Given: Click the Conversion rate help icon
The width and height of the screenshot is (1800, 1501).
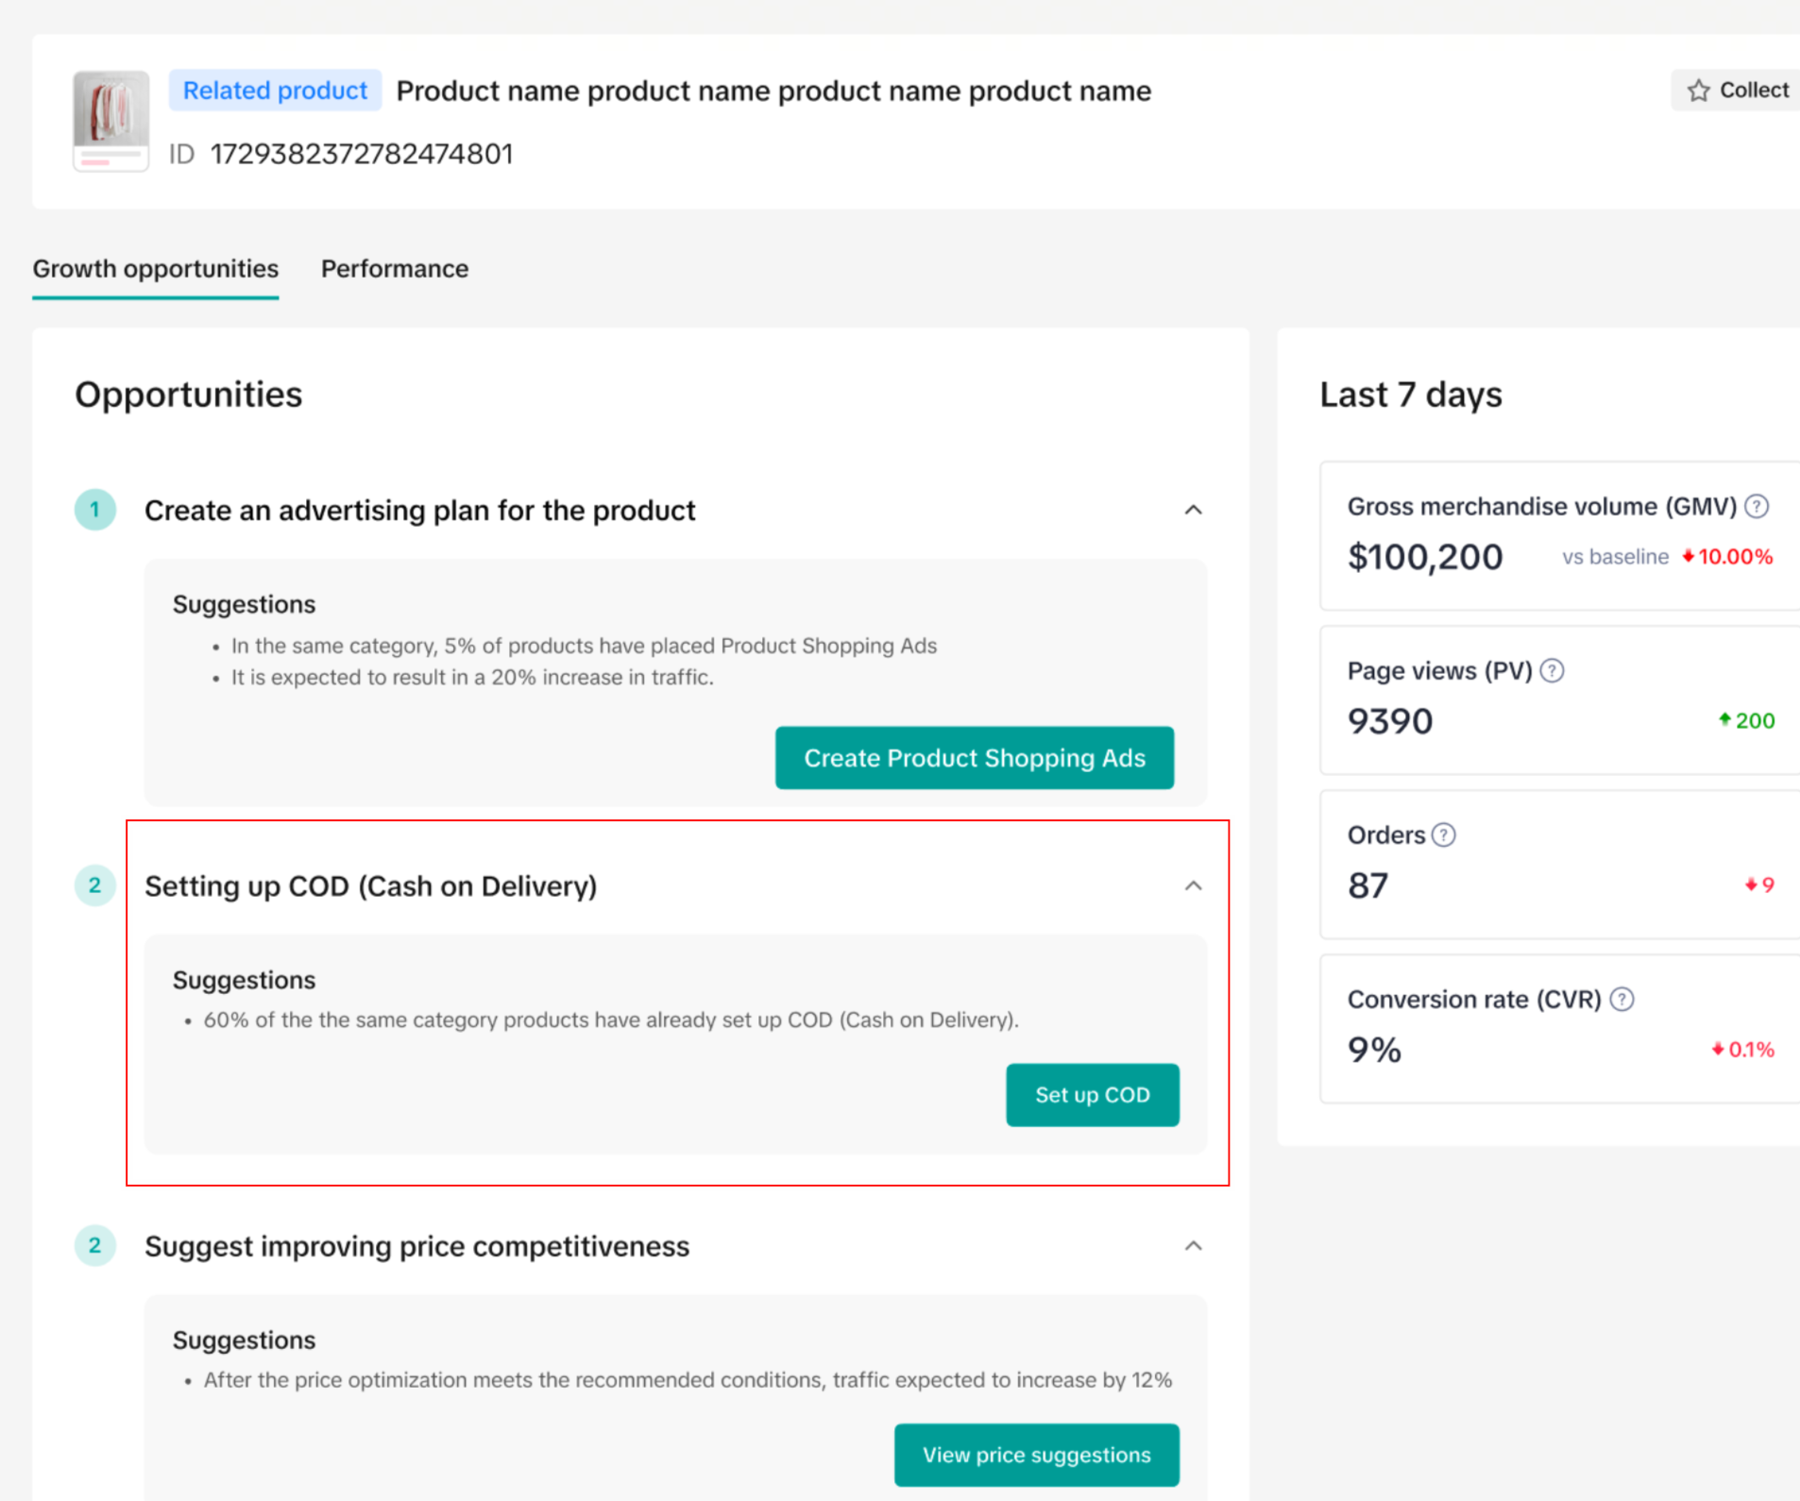Looking at the screenshot, I should [x=1622, y=1000].
